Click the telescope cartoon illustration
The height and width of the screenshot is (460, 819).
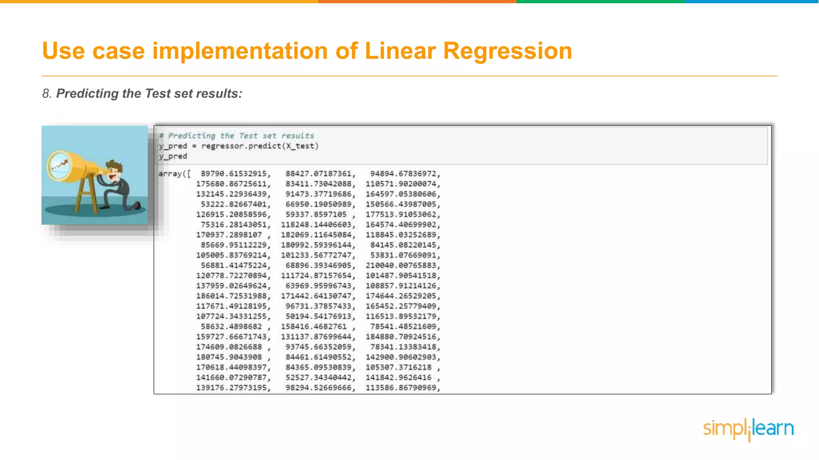(94, 176)
